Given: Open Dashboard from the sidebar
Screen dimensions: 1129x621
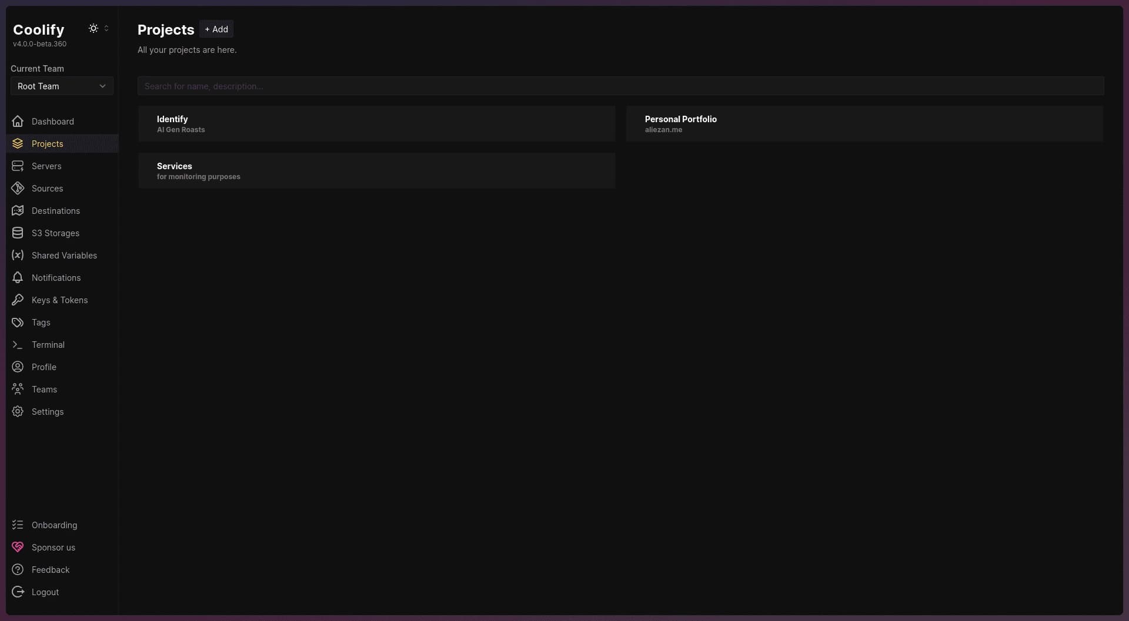Looking at the screenshot, I should [x=62, y=121].
